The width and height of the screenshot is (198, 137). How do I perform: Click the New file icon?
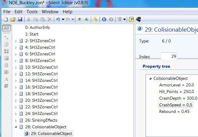pos(6,19)
